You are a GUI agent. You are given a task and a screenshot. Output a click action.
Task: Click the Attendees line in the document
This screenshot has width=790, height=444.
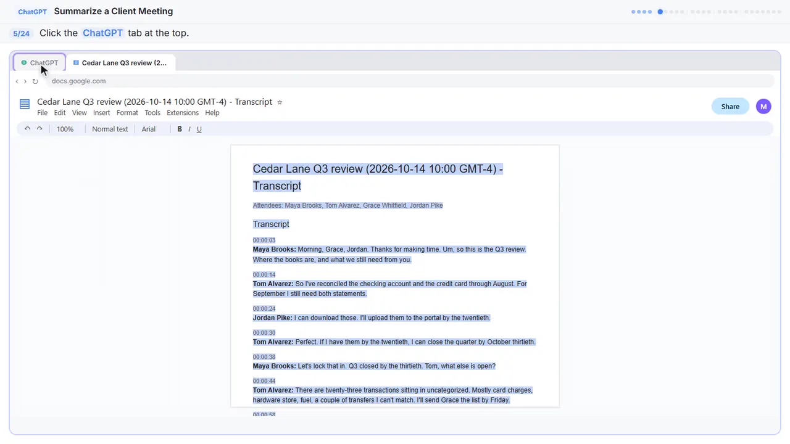coord(347,205)
